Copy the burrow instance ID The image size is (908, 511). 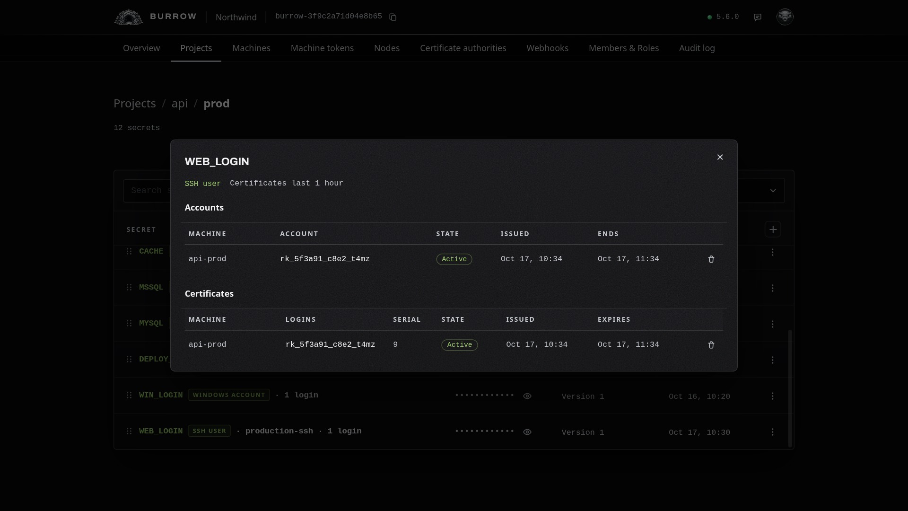pyautogui.click(x=393, y=17)
